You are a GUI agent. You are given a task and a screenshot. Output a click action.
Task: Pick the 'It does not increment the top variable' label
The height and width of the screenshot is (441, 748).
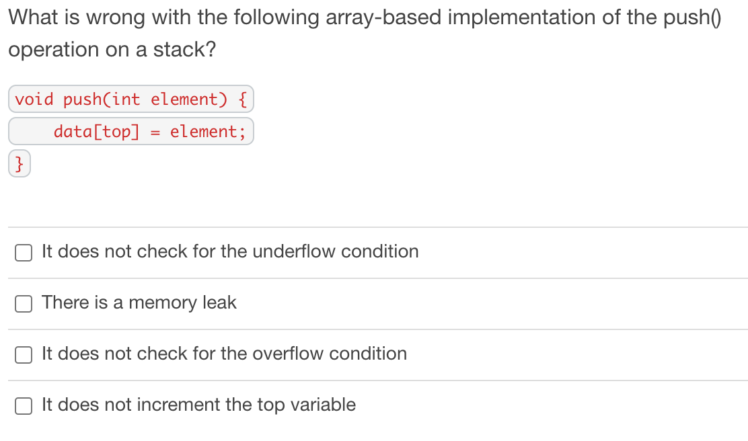tap(198, 404)
